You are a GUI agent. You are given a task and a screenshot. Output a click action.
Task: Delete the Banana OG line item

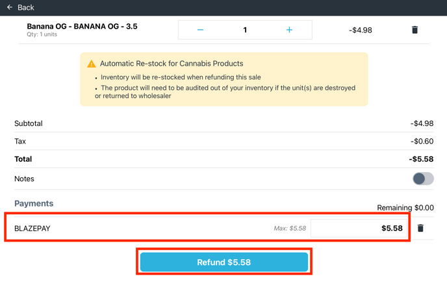[x=415, y=30]
